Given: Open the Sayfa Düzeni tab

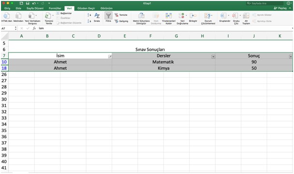Looking at the screenshot, I should (x=35, y=8).
